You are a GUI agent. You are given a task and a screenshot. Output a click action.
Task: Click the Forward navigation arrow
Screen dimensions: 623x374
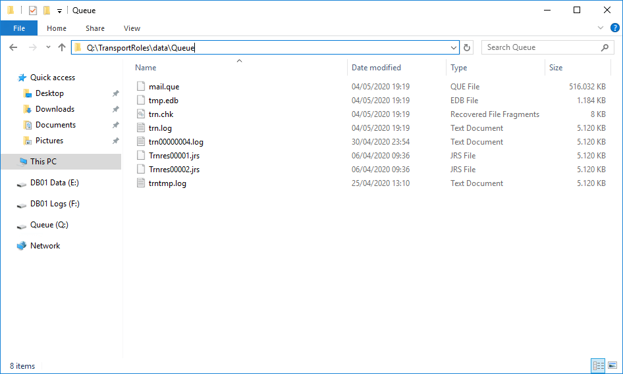(x=32, y=47)
